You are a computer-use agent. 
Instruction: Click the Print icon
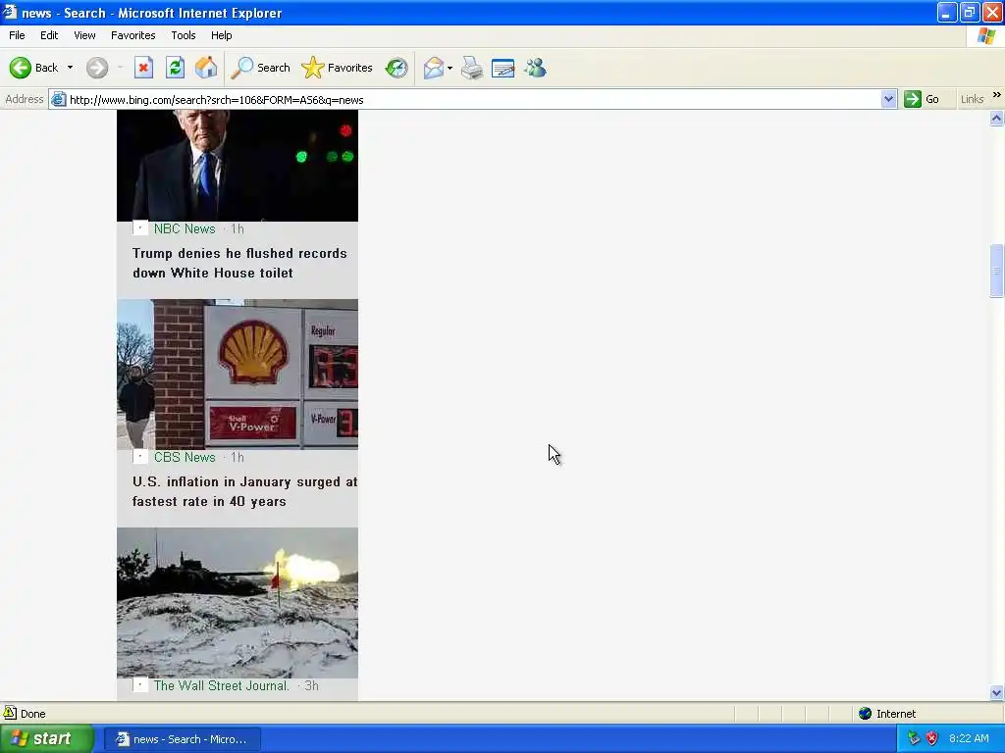tap(472, 68)
